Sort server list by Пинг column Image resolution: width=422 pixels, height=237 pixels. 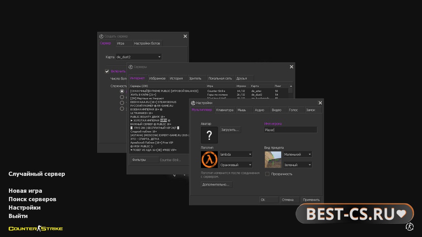coord(281,86)
